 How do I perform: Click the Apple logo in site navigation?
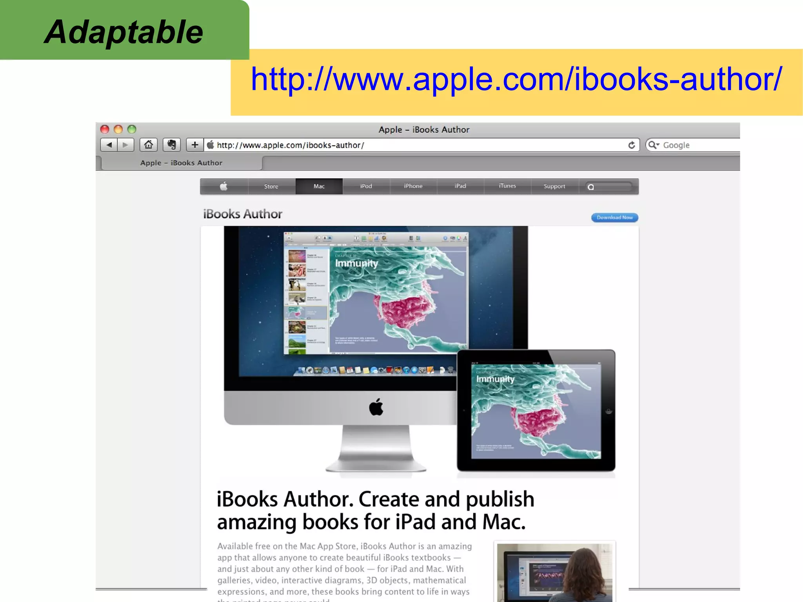(x=224, y=186)
